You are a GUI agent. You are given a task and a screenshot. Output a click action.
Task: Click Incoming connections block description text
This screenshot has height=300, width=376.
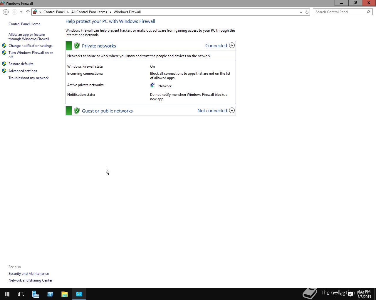coord(190,76)
